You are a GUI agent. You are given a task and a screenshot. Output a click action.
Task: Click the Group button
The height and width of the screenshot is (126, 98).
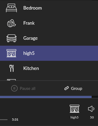[x=73, y=88]
